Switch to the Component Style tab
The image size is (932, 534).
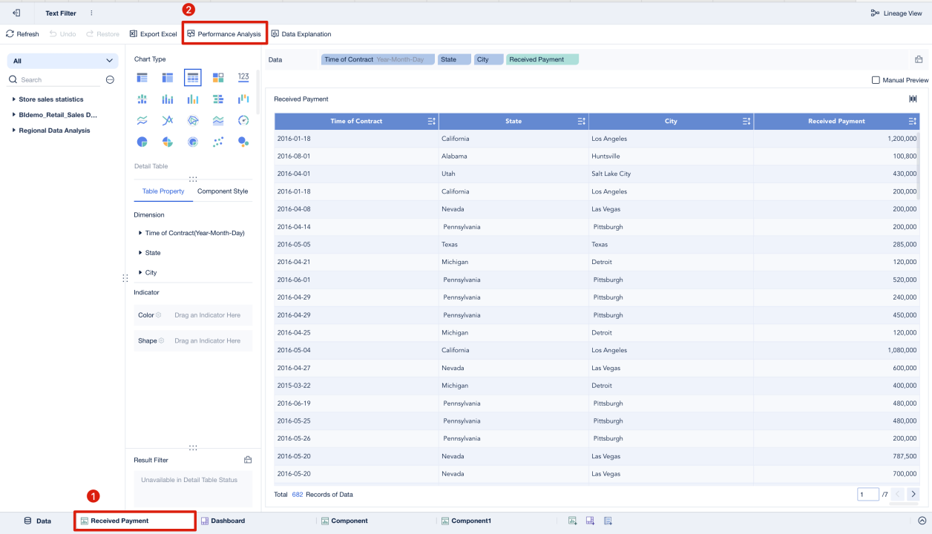point(222,191)
